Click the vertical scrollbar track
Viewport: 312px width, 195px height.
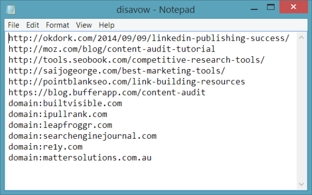[x=301, y=111]
